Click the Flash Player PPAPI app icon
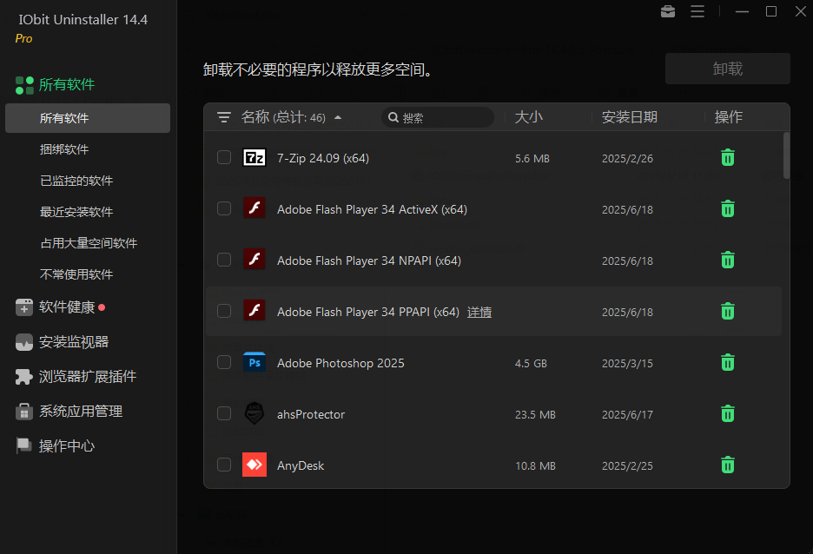The height and width of the screenshot is (554, 813). pyautogui.click(x=254, y=310)
